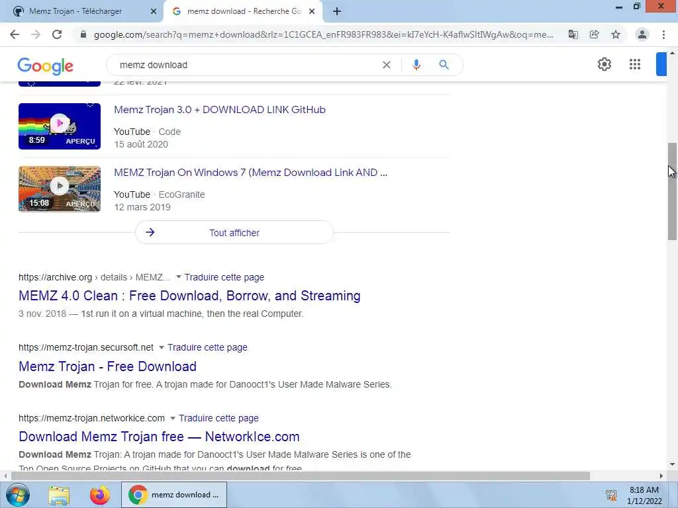Click the Chrome memz download taskbar button
The image size is (678, 508).
click(x=174, y=495)
